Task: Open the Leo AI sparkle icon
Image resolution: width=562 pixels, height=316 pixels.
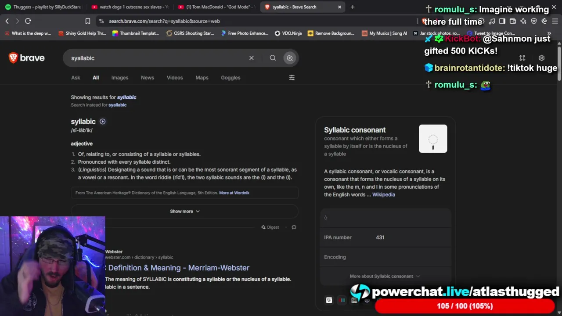Action: (523, 21)
